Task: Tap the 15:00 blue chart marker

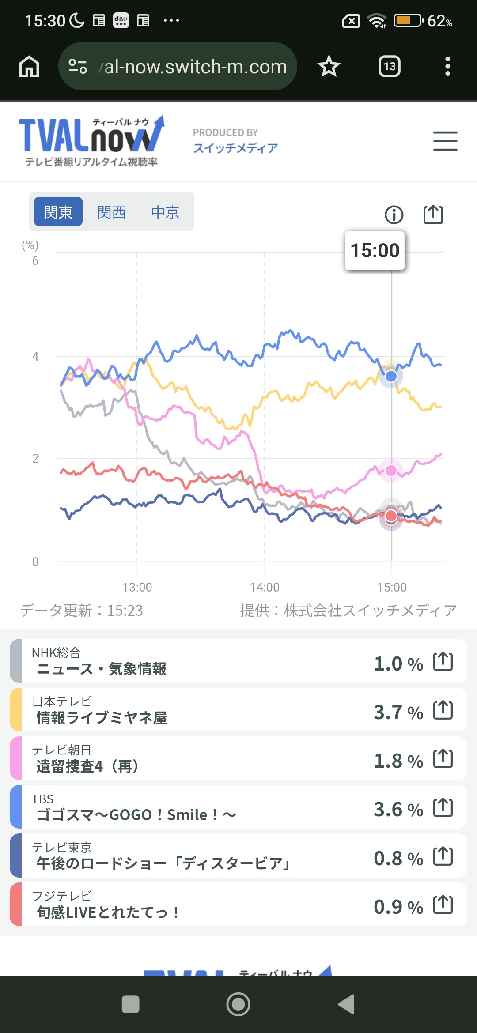Action: click(x=391, y=376)
